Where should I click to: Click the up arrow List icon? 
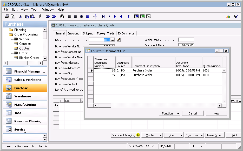coord(129,16)
